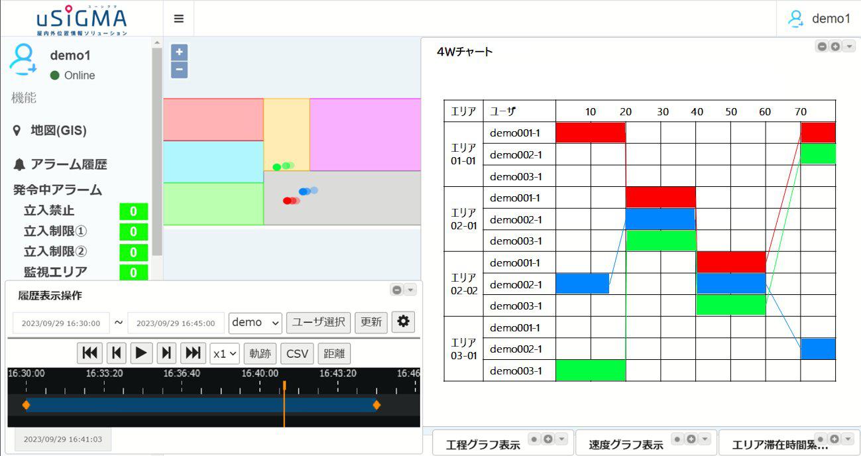Jump to start of history playback

coord(89,353)
